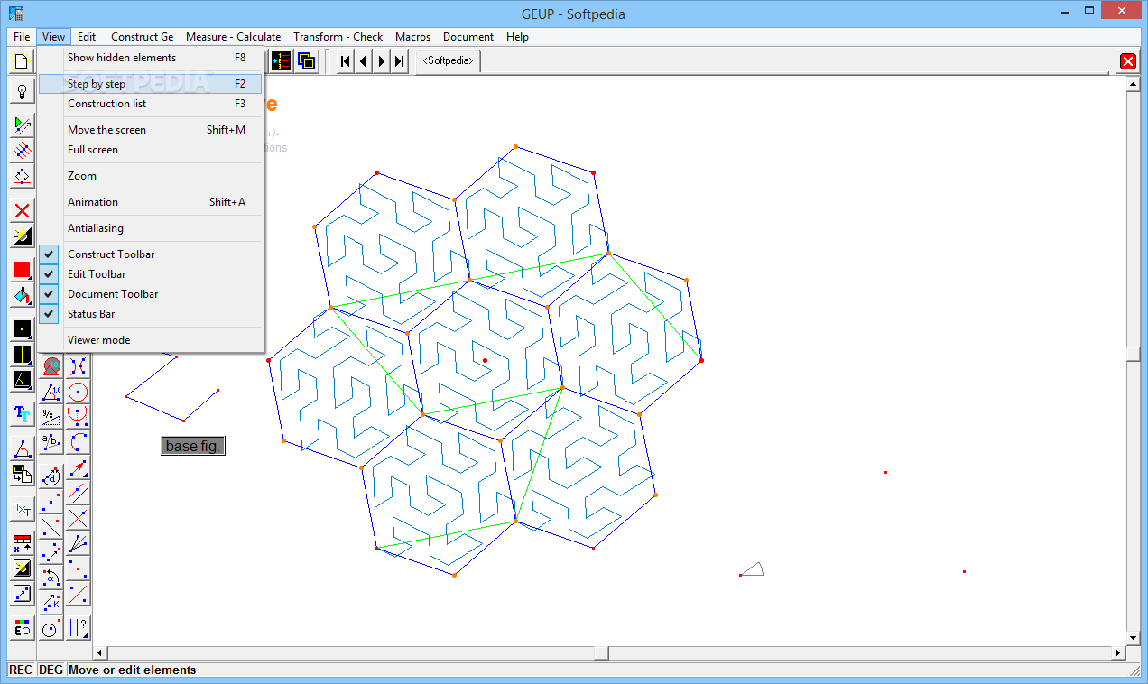Click the red arc tool
This screenshot has height=684, width=1148.
pos(78,441)
